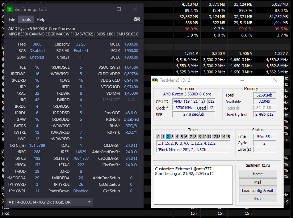Select test number 10 box
The height and width of the screenshot is (218, 293).
[204, 137]
